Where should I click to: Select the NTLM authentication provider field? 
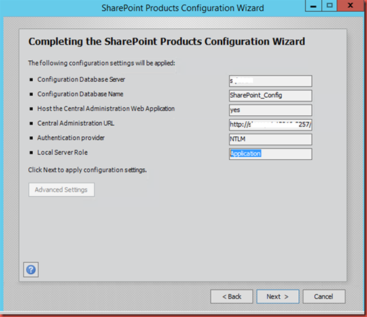click(270, 140)
